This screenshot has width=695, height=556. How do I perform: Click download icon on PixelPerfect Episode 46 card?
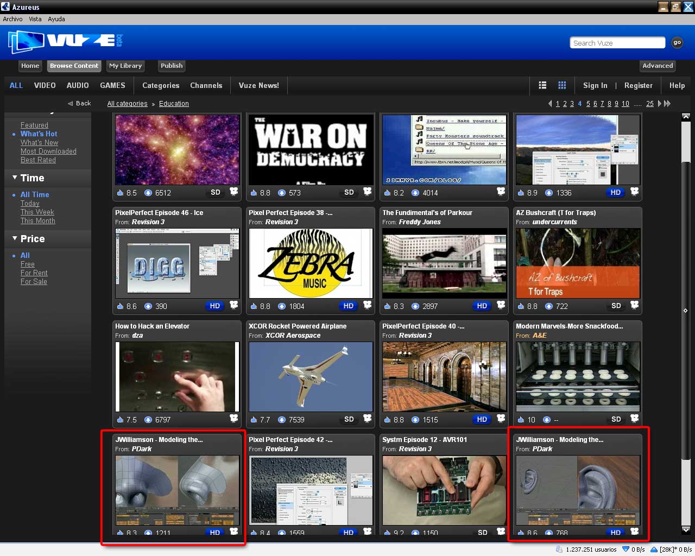(148, 306)
